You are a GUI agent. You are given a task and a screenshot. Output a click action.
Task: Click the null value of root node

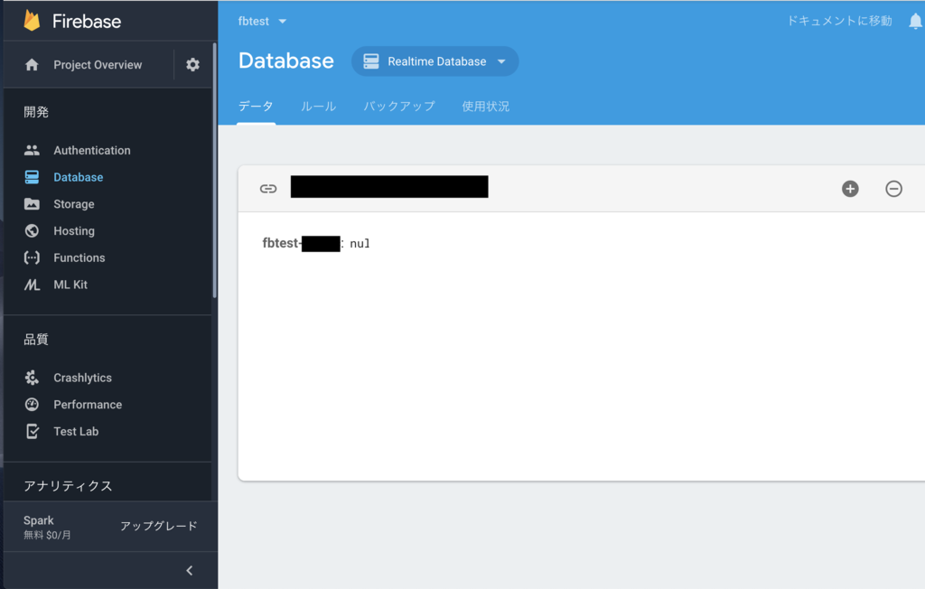coord(360,243)
